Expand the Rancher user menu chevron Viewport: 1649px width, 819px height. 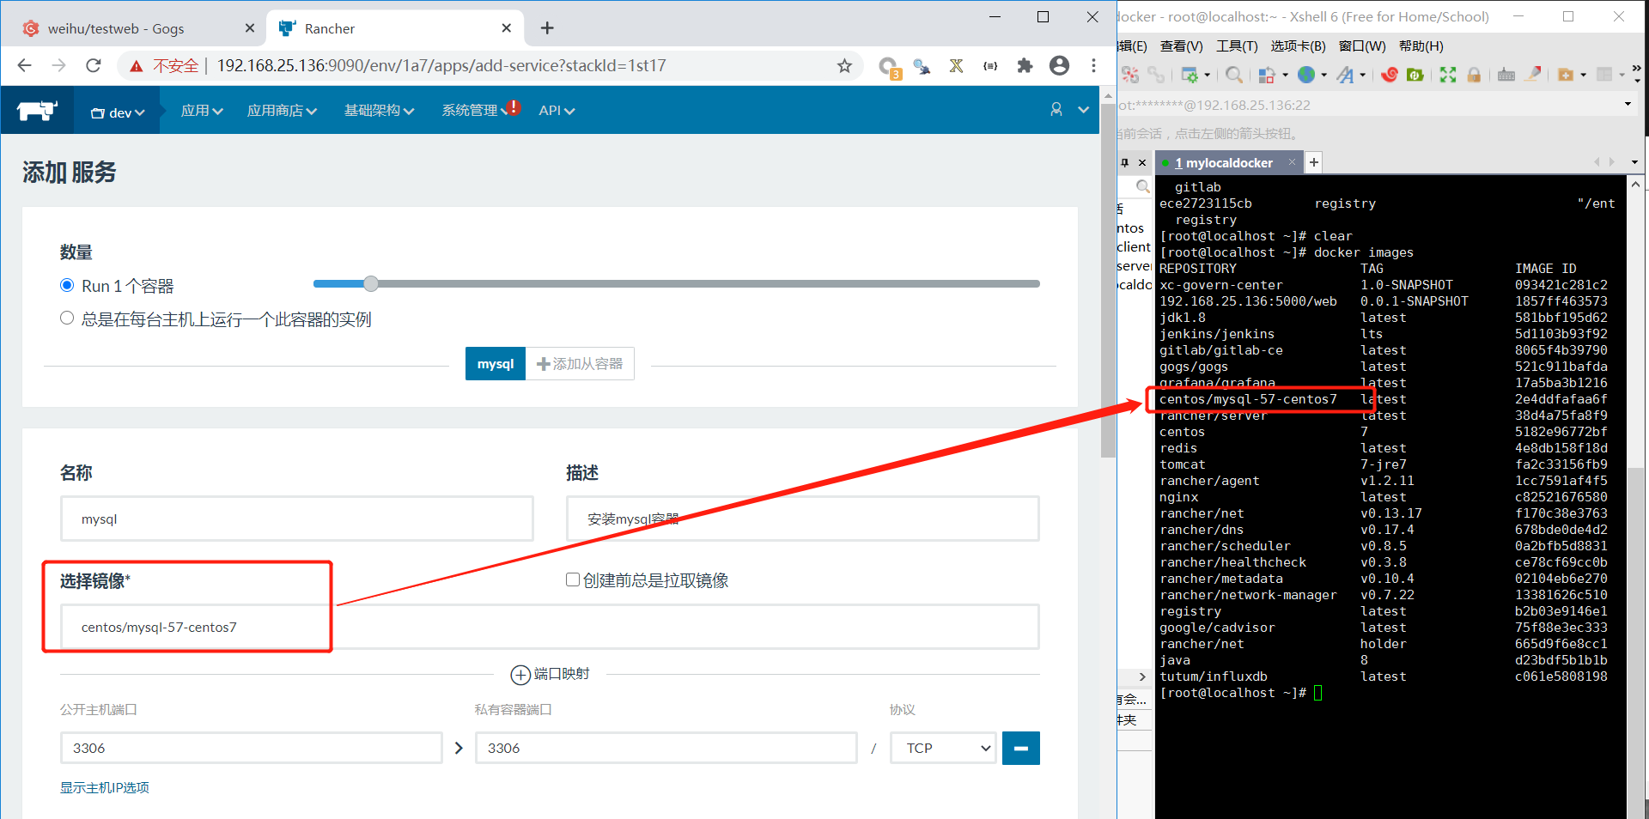coord(1084,110)
